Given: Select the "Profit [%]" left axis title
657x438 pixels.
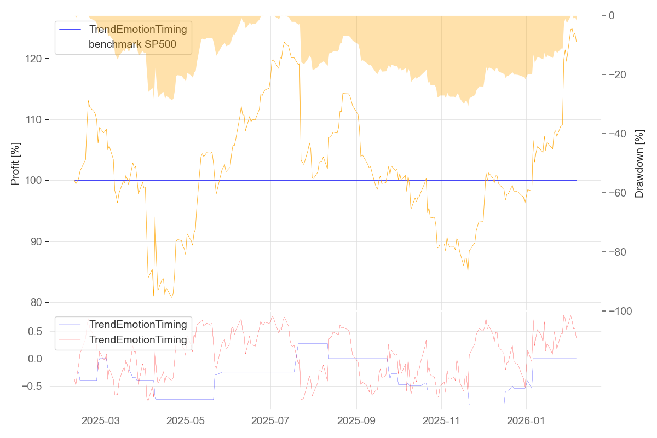Looking at the screenshot, I should pos(15,164).
